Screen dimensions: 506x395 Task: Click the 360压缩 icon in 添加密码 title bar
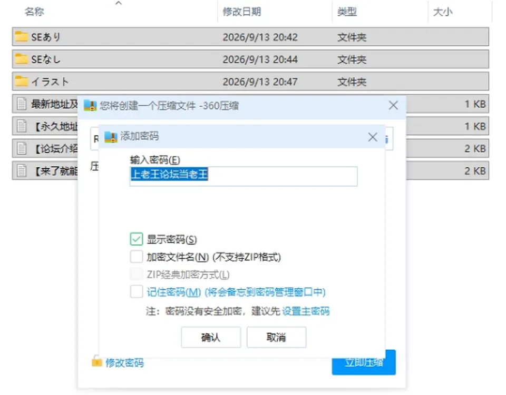[x=111, y=137]
